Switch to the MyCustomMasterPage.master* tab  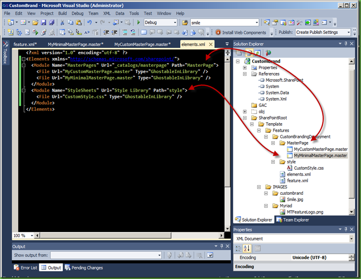[142, 44]
